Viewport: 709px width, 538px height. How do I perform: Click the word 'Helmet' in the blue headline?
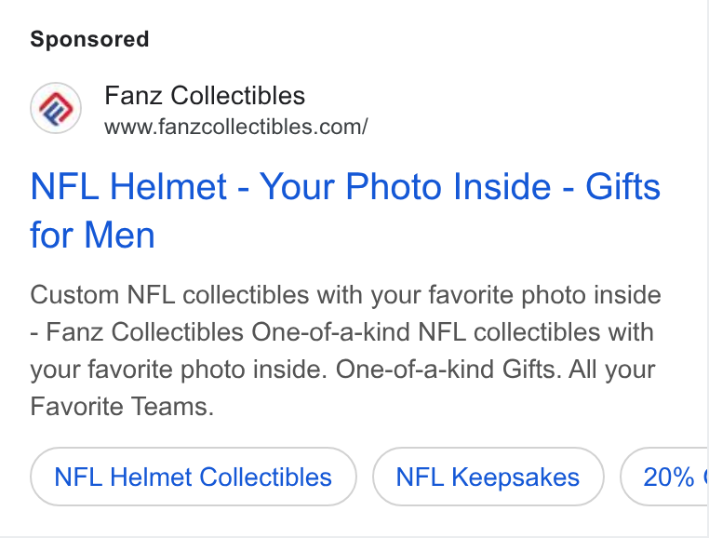tap(168, 186)
